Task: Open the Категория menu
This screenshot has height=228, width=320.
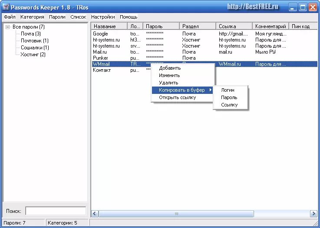Action: (x=32, y=17)
